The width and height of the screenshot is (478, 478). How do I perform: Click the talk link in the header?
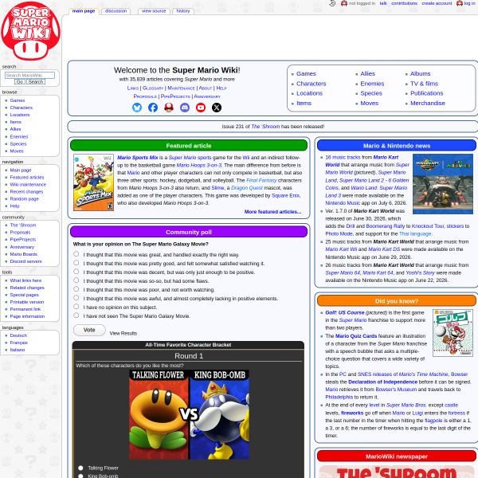383,3
